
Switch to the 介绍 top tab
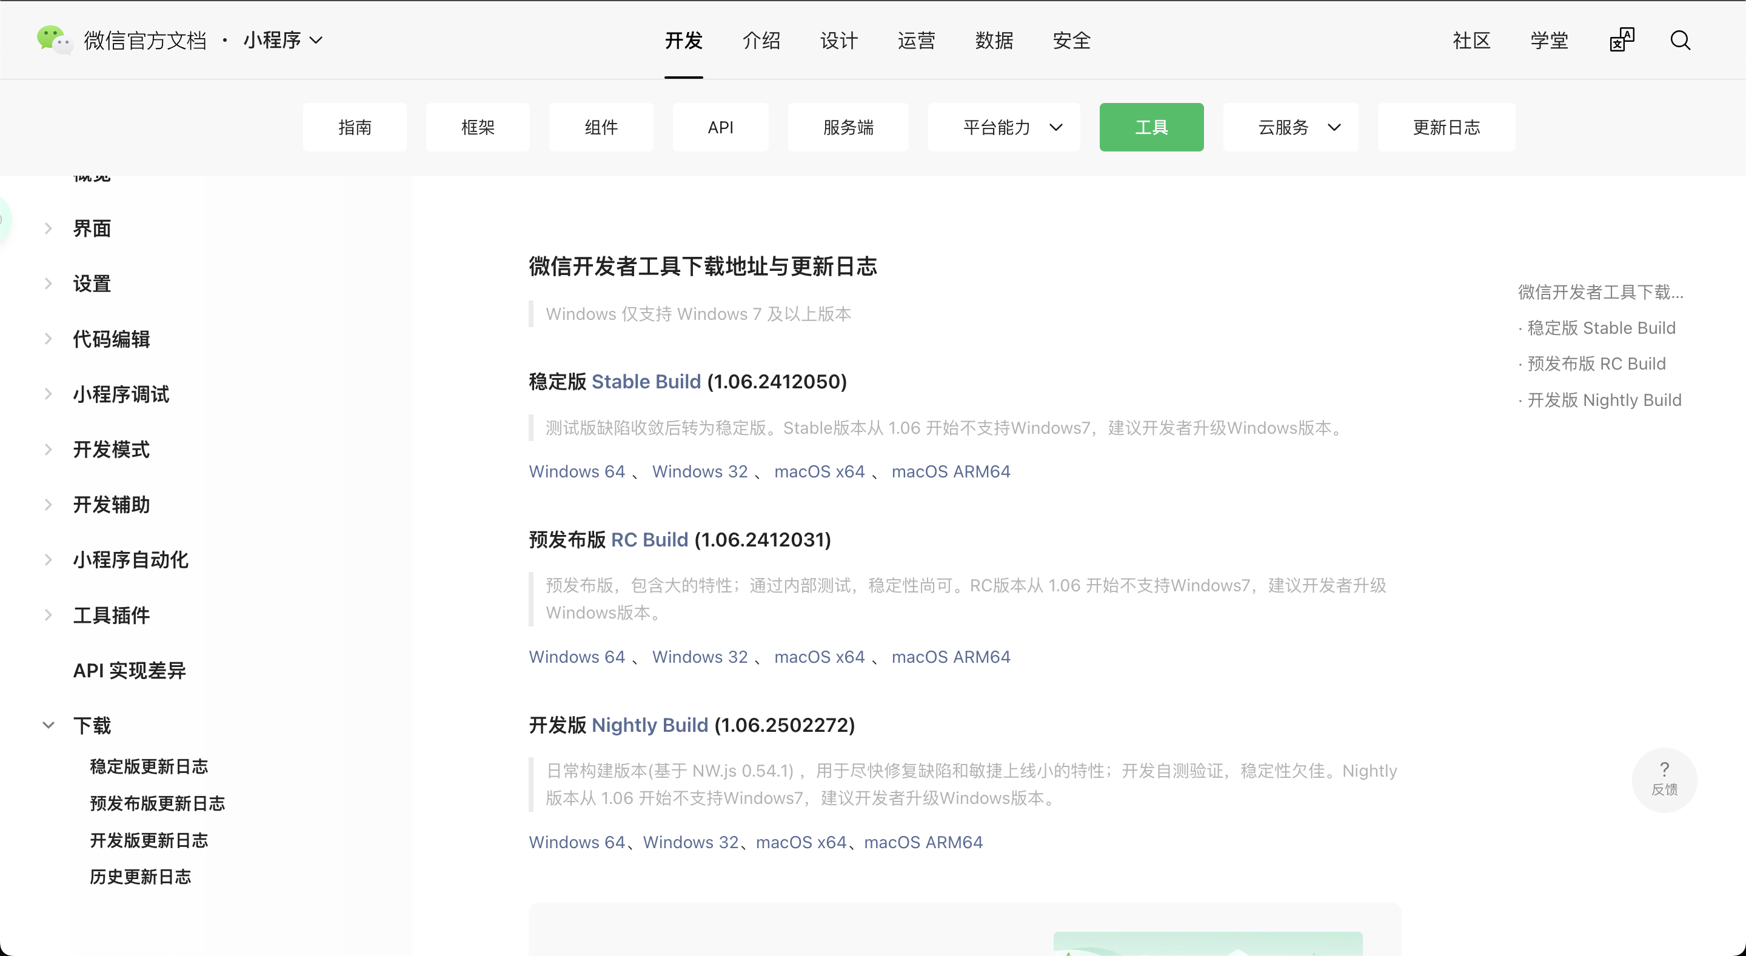tap(760, 41)
